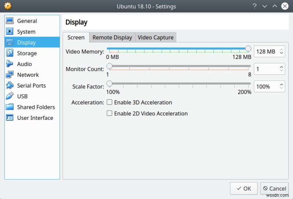Screen dimensions: 293x199
Task: Select Storage in the settings list
Action: pos(32,53)
